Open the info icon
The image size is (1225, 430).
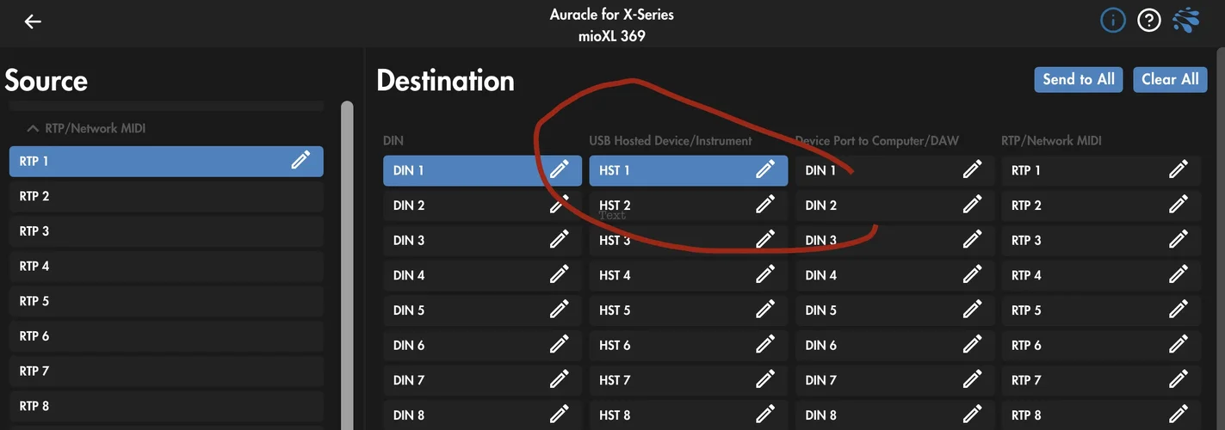[1112, 21]
